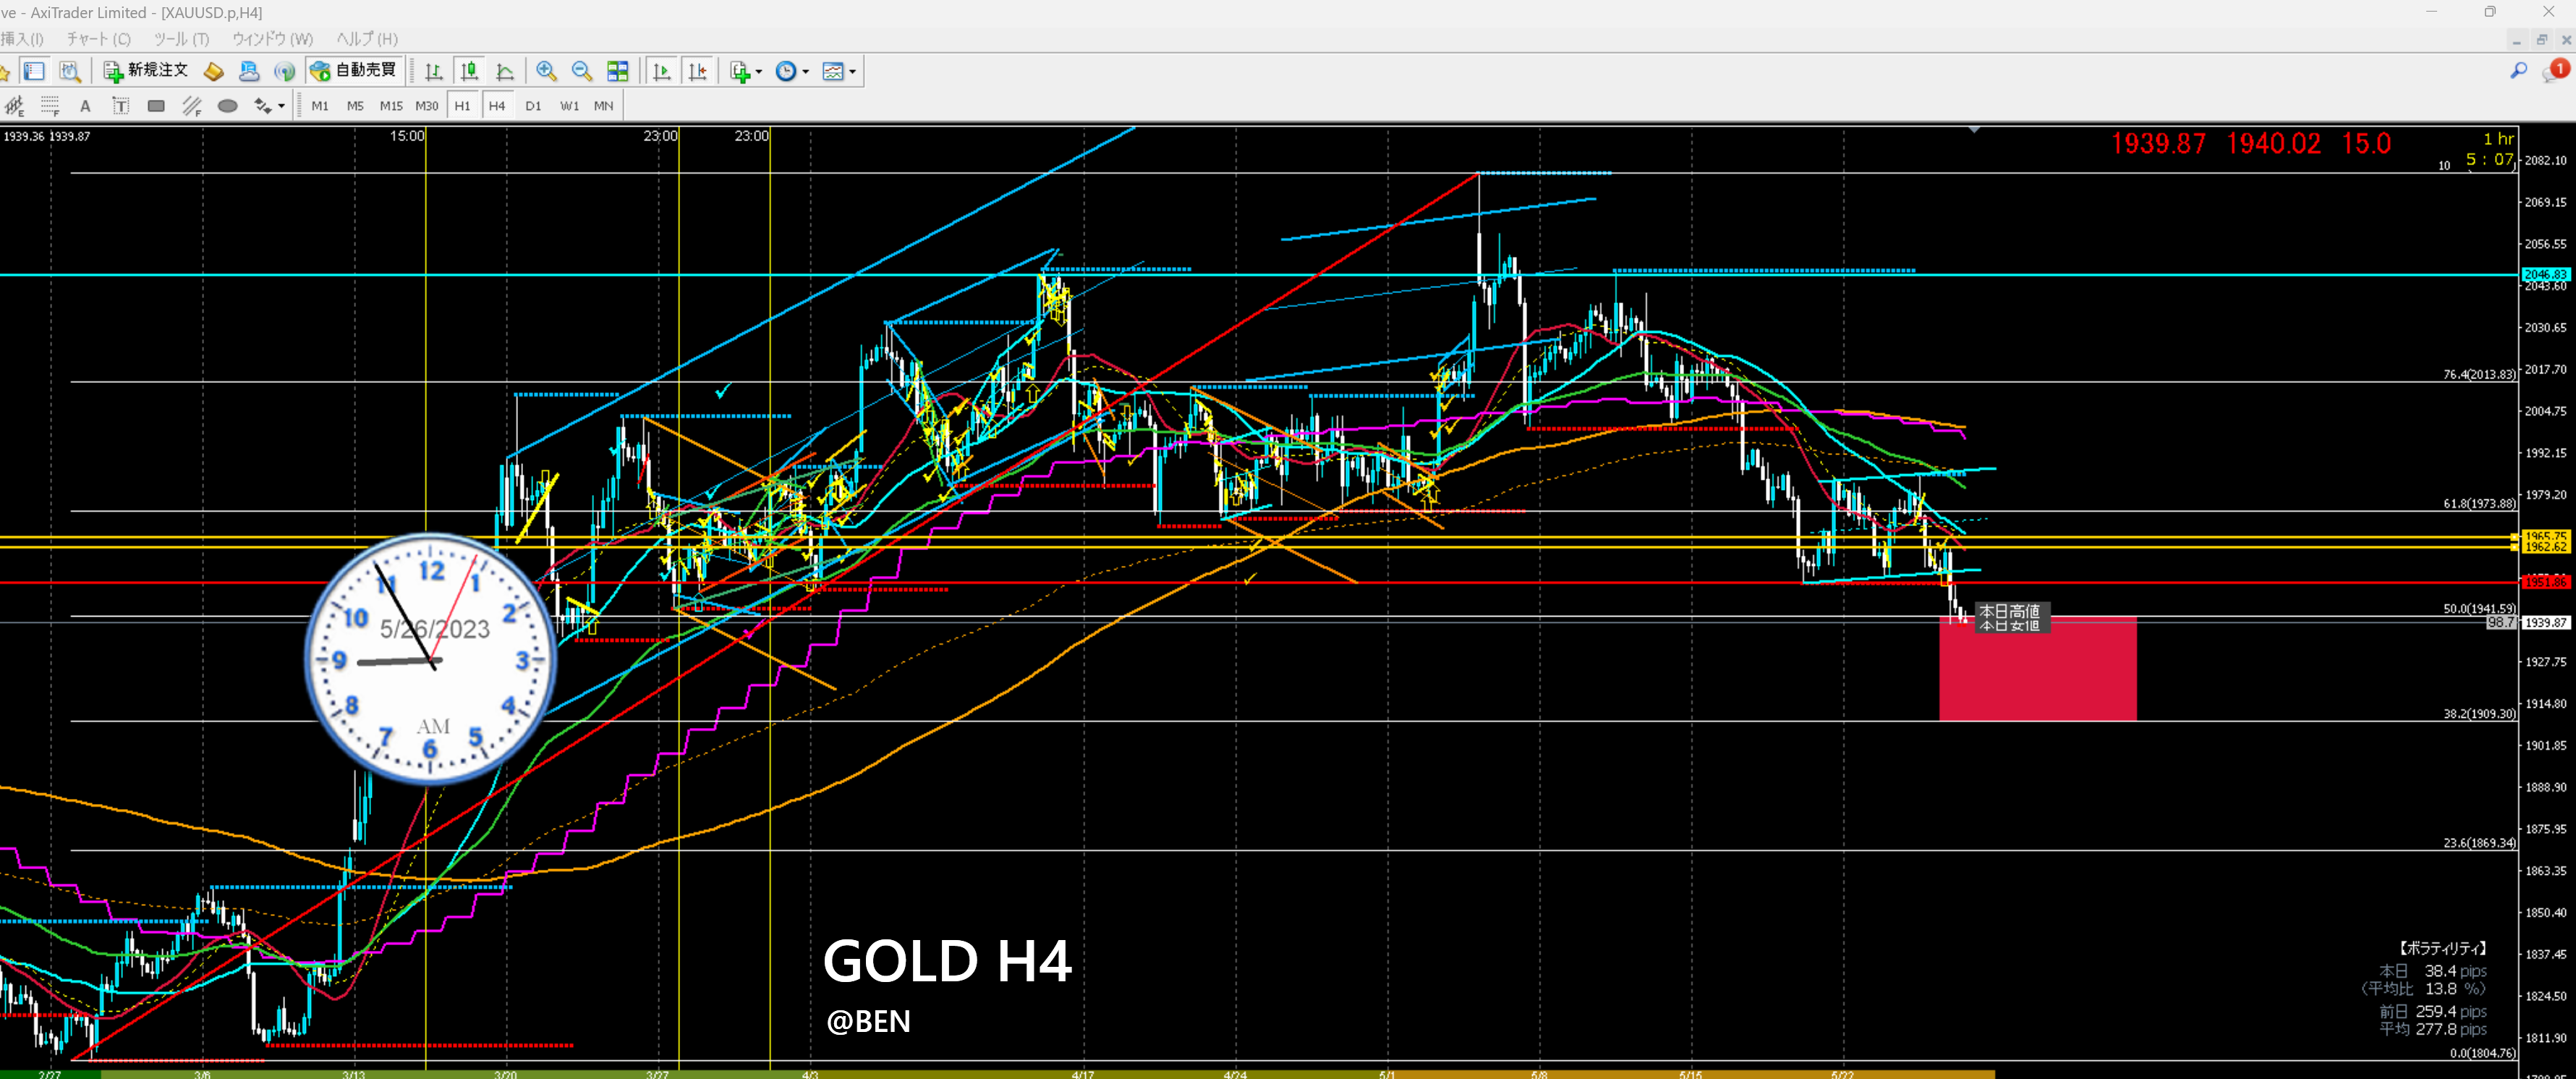Screen dimensions: 2576x1079
Task: Toggle chart auto scroll
Action: 661,71
